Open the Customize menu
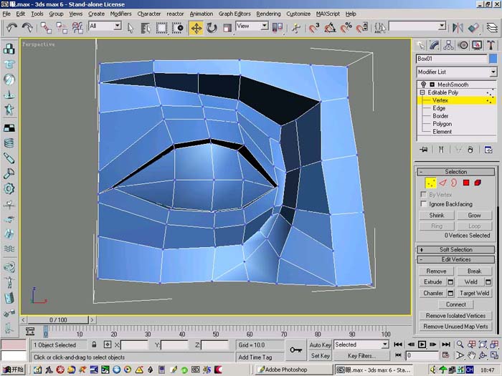This screenshot has width=502, height=376. (298, 14)
